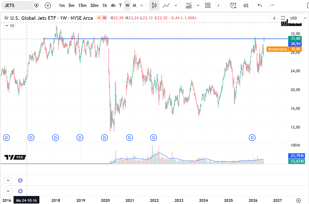Click the down arrow icon near USD
This screenshot has height=204, width=309.
(x=274, y=18)
